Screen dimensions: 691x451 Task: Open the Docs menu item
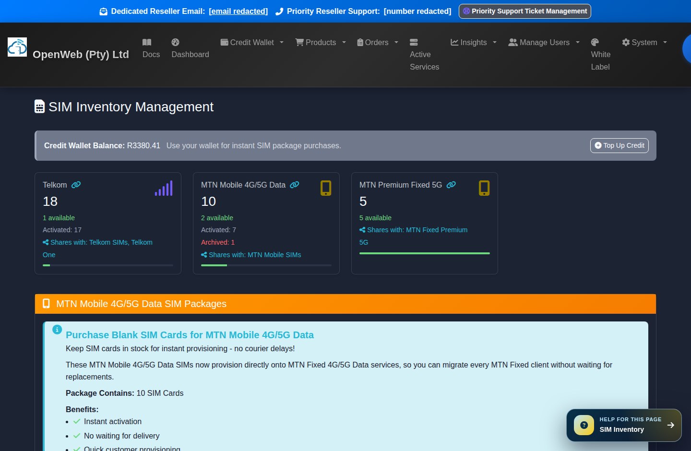(151, 48)
